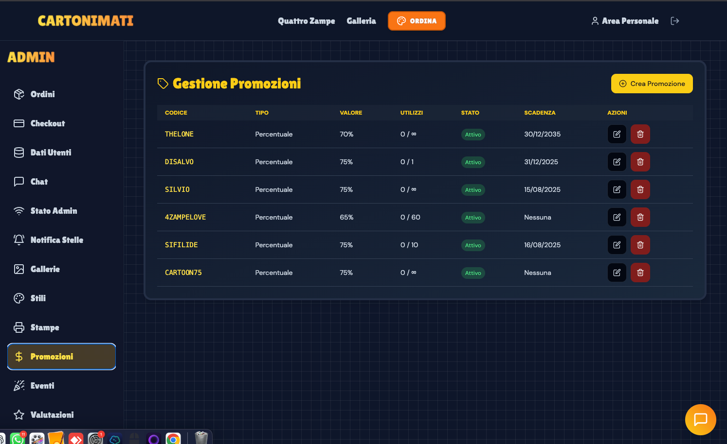Select the THELONE promo code text
727x444 pixels.
click(179, 134)
